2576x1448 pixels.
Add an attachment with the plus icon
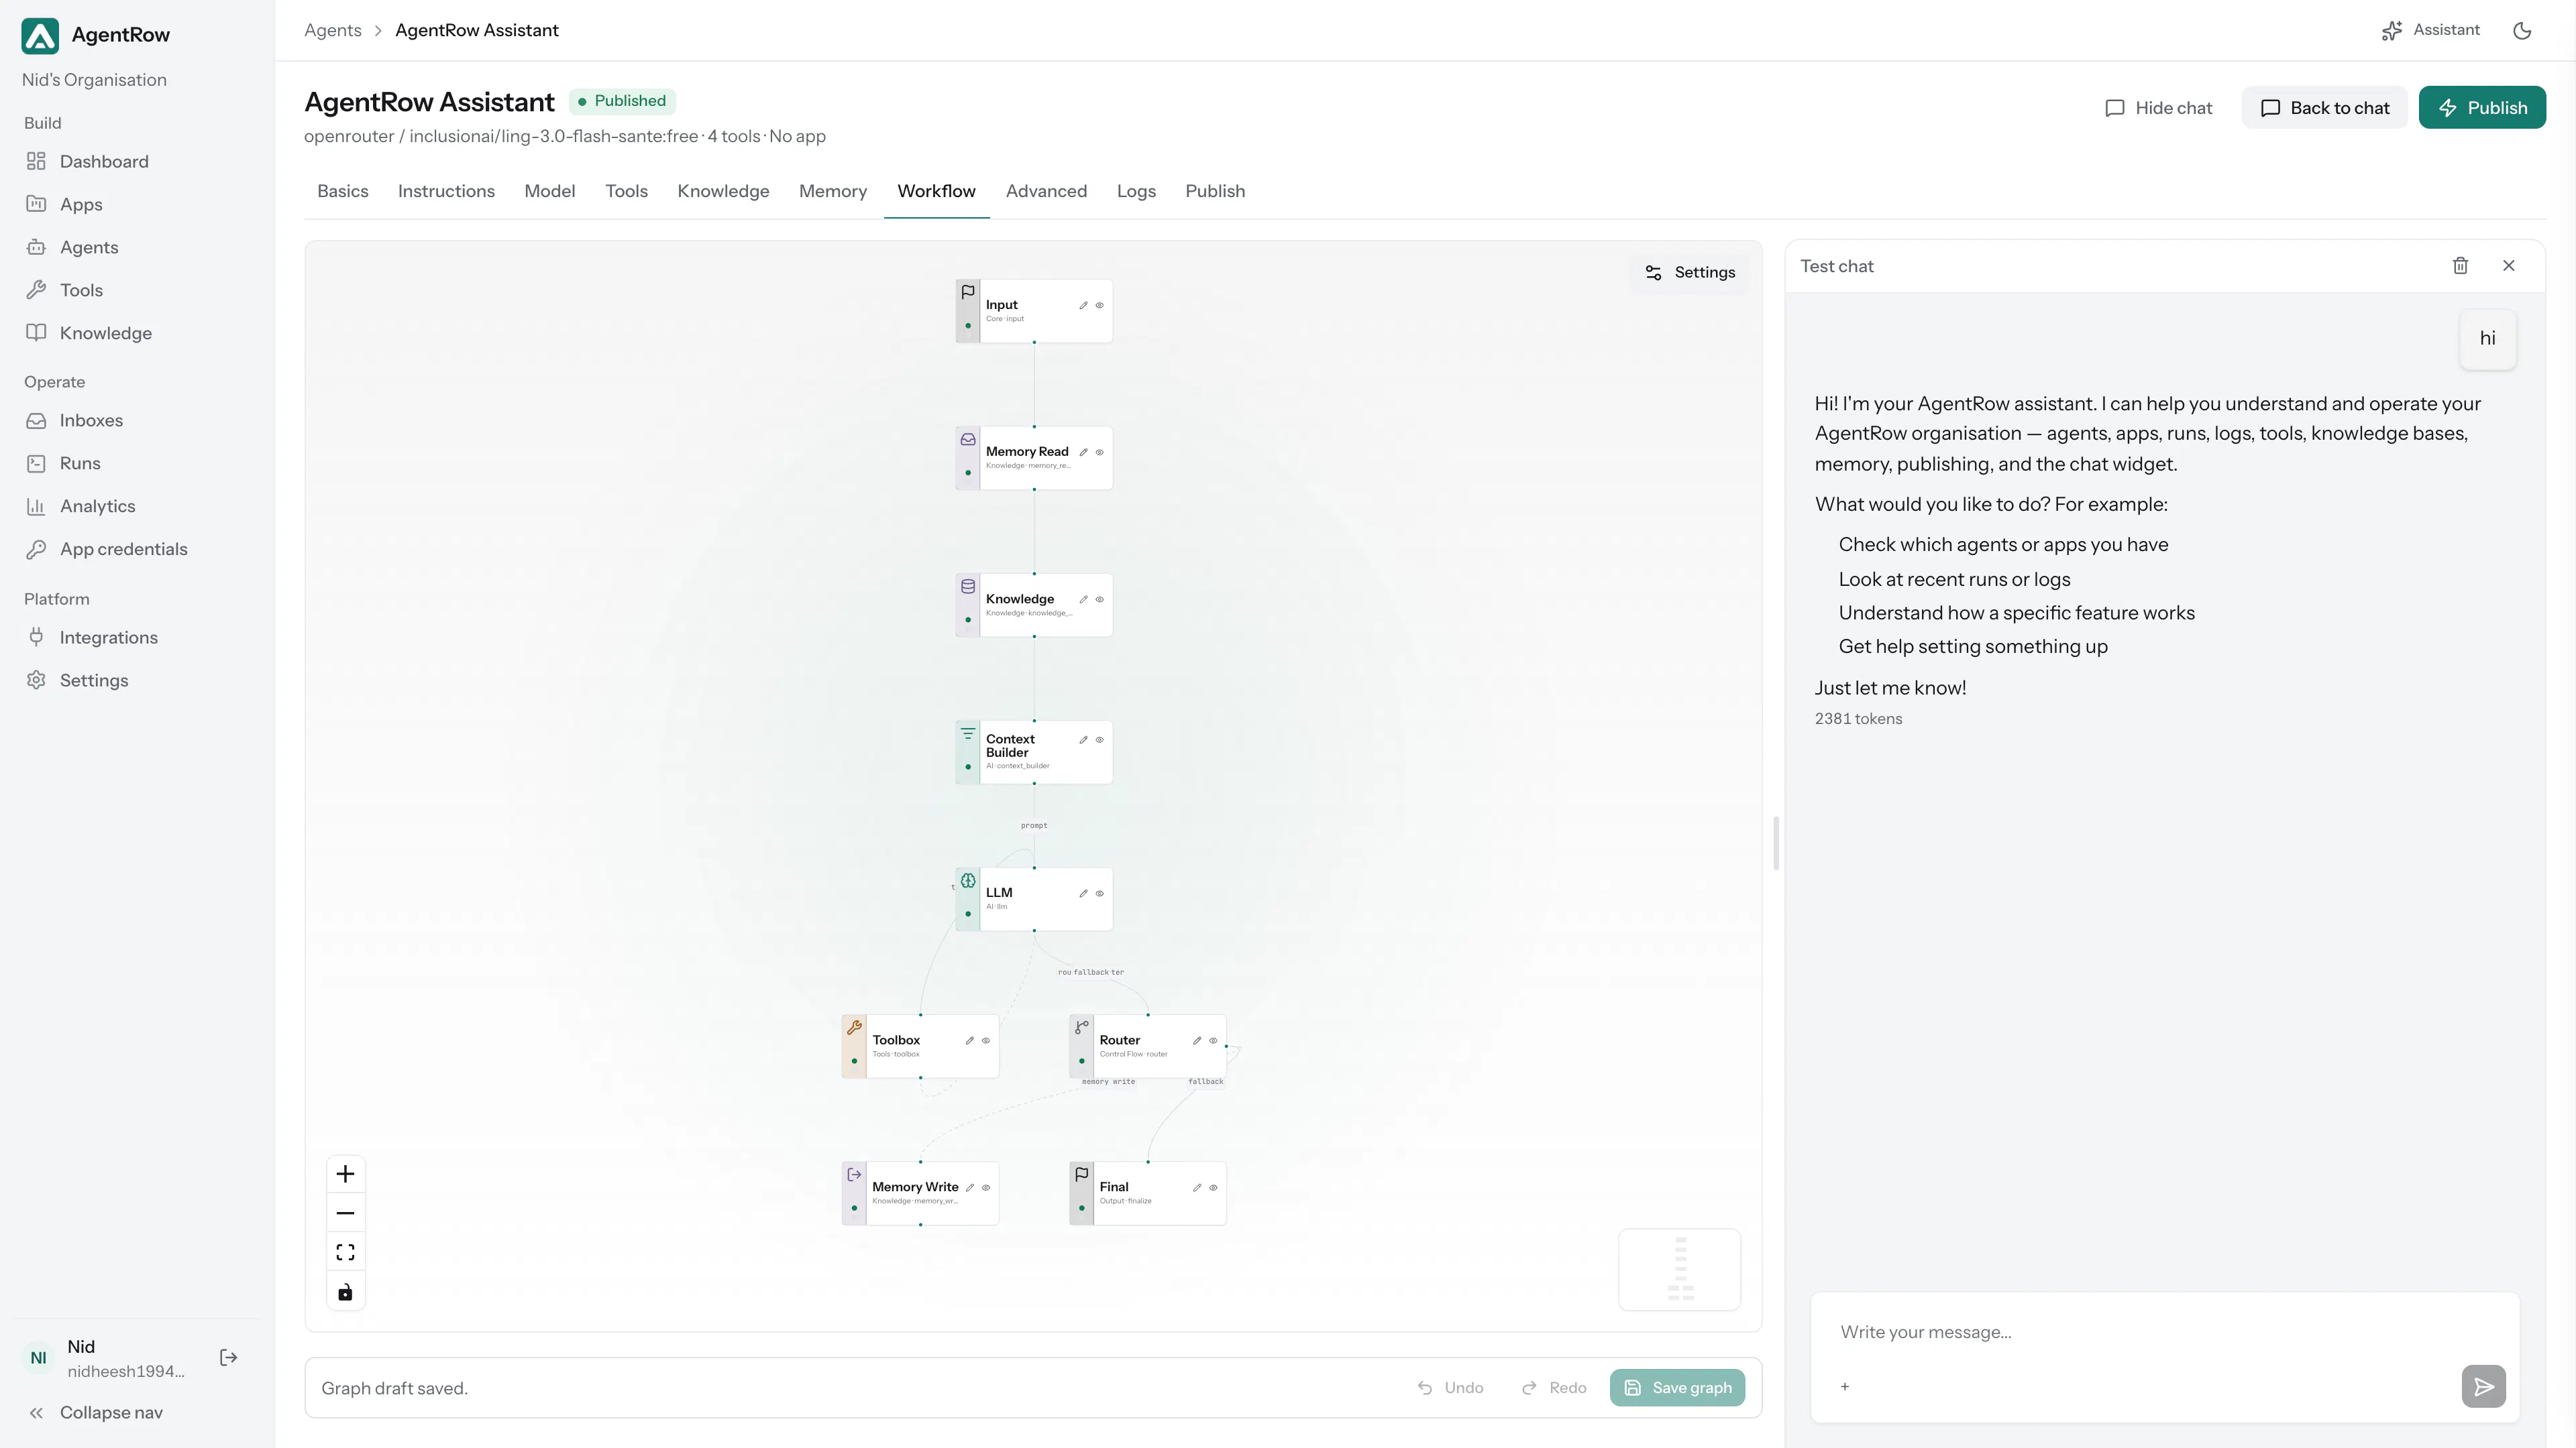[1845, 1387]
